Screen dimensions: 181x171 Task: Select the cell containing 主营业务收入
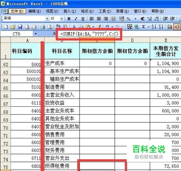(x=62, y=95)
